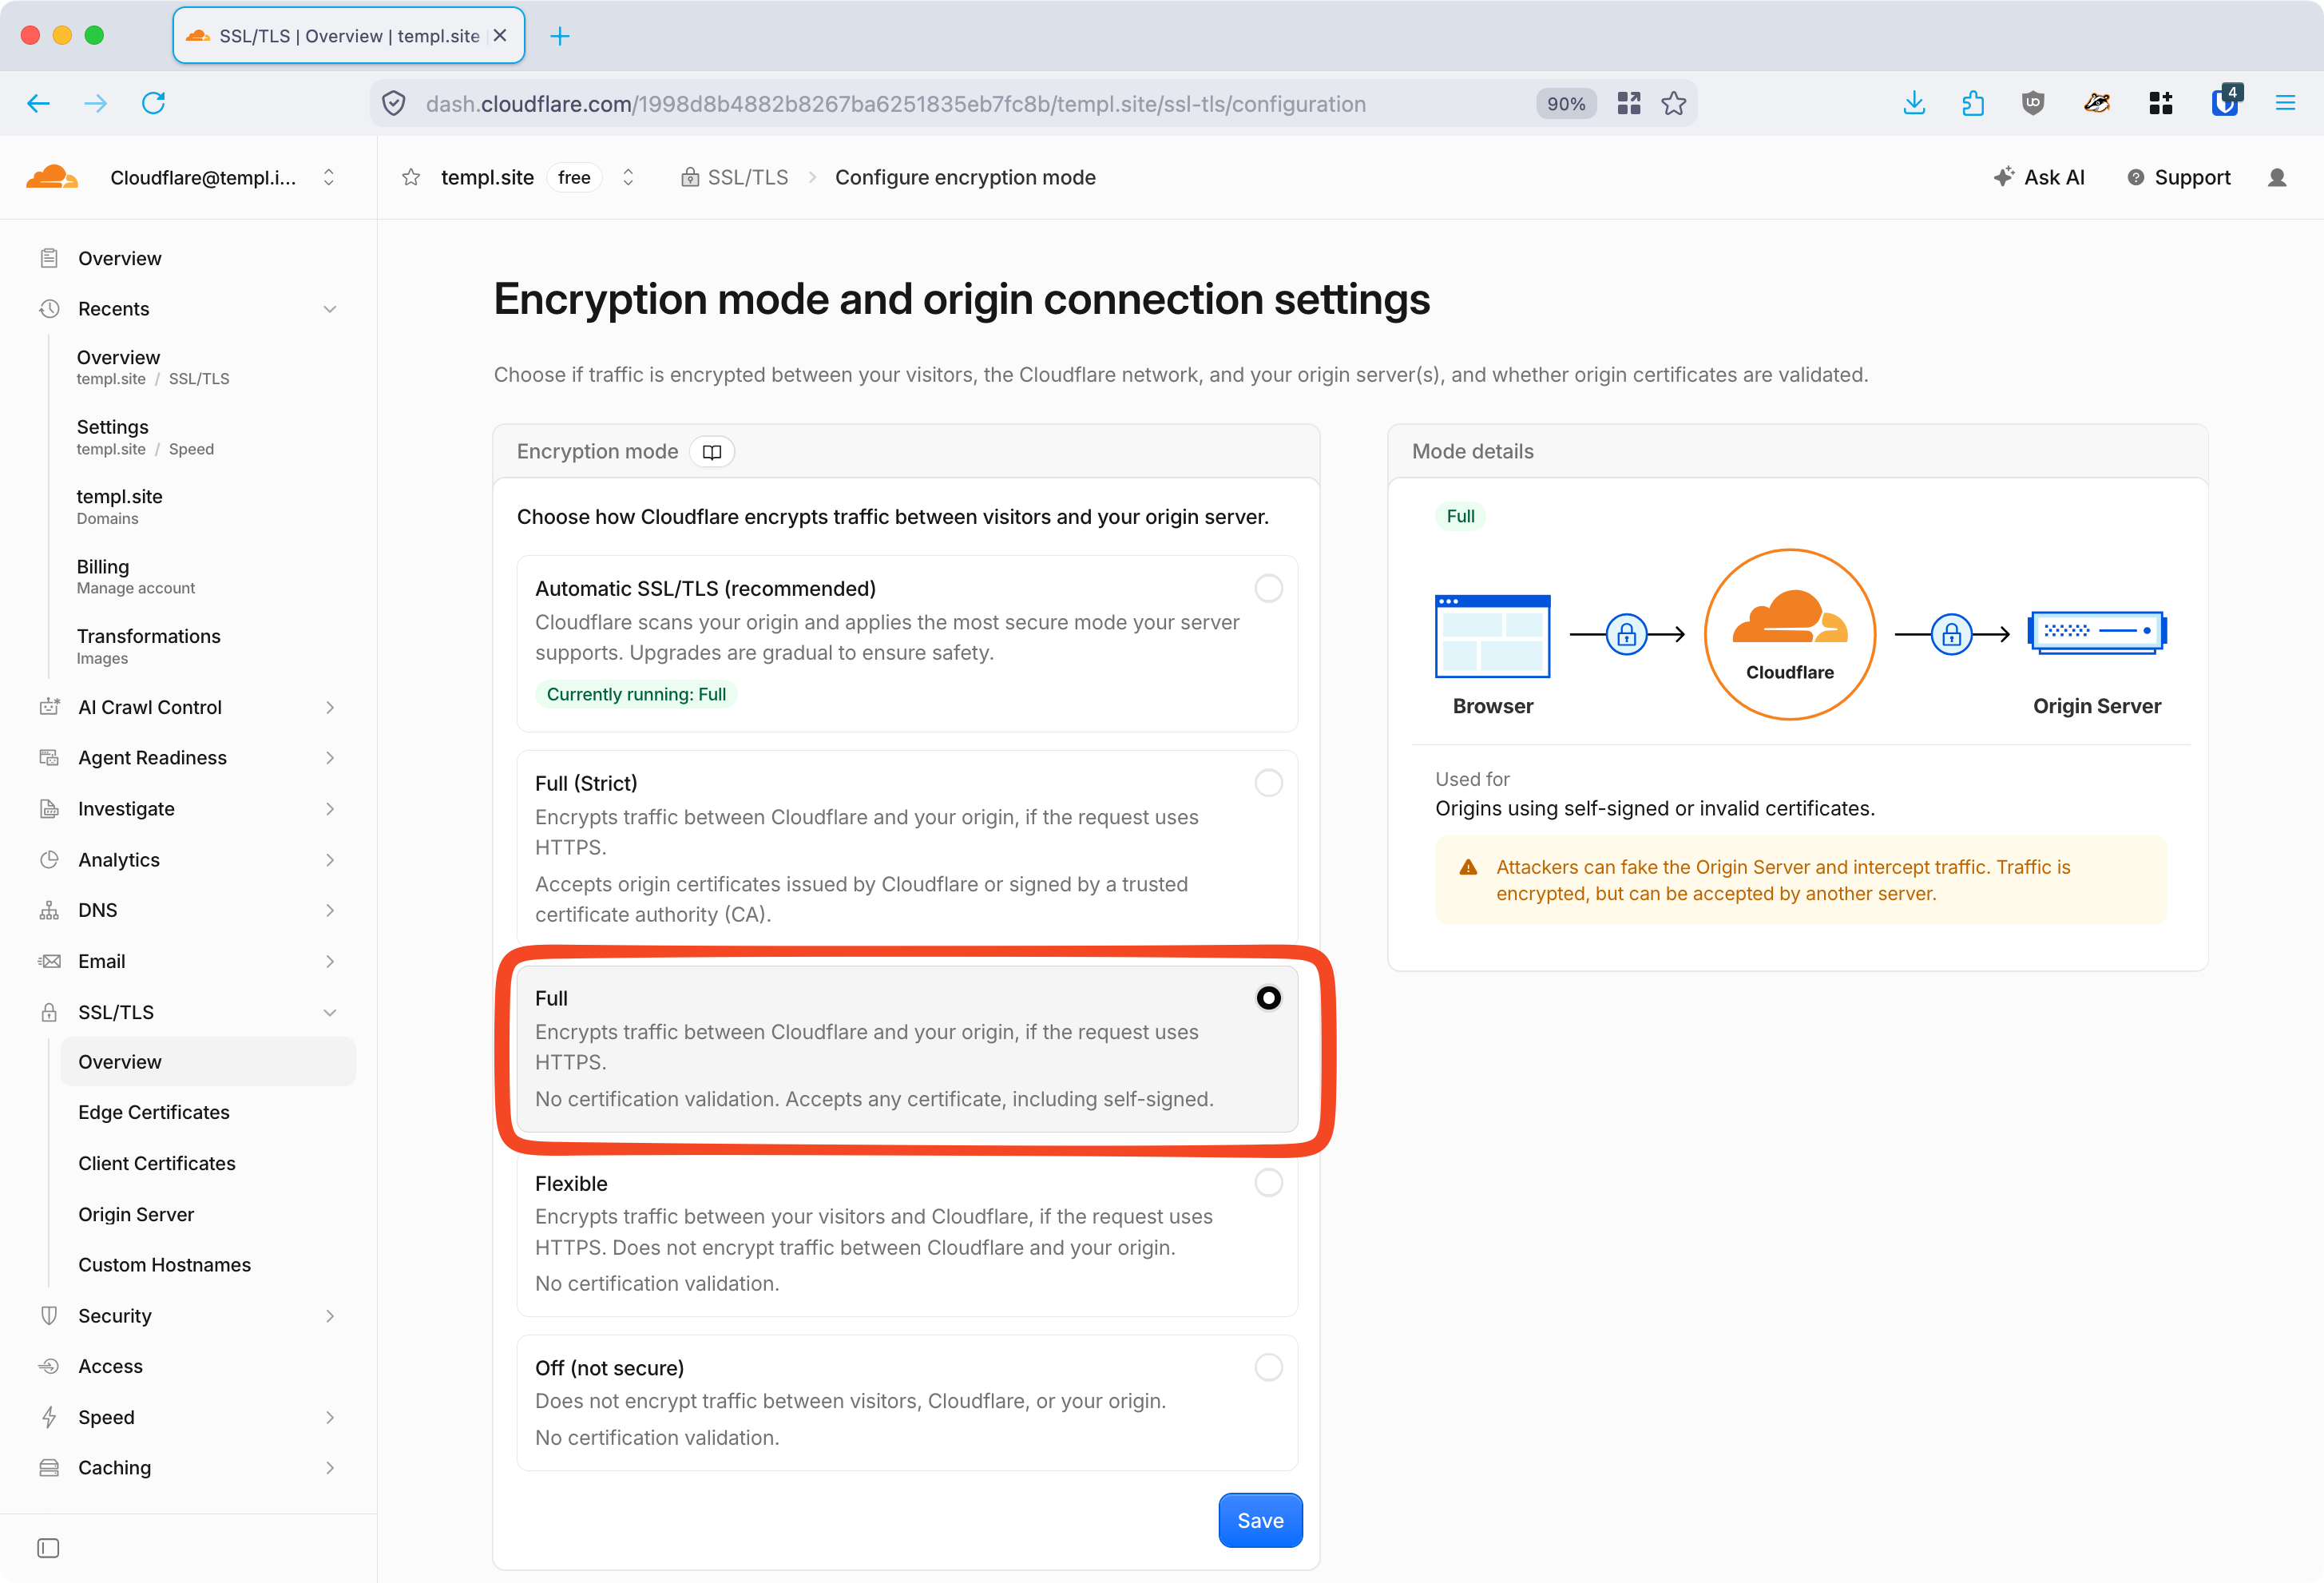
Task: Select the Off (not secure) radio option
Action: (1268, 1367)
